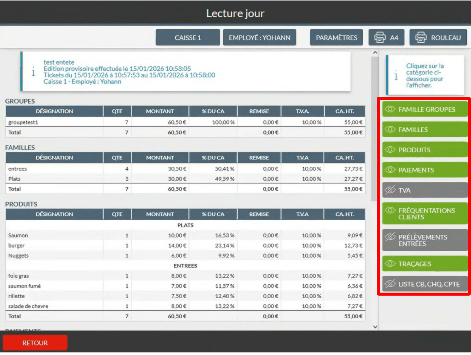The height and width of the screenshot is (355, 471).
Task: Click the eye icon on Famille Groupes
Action: 390,109
